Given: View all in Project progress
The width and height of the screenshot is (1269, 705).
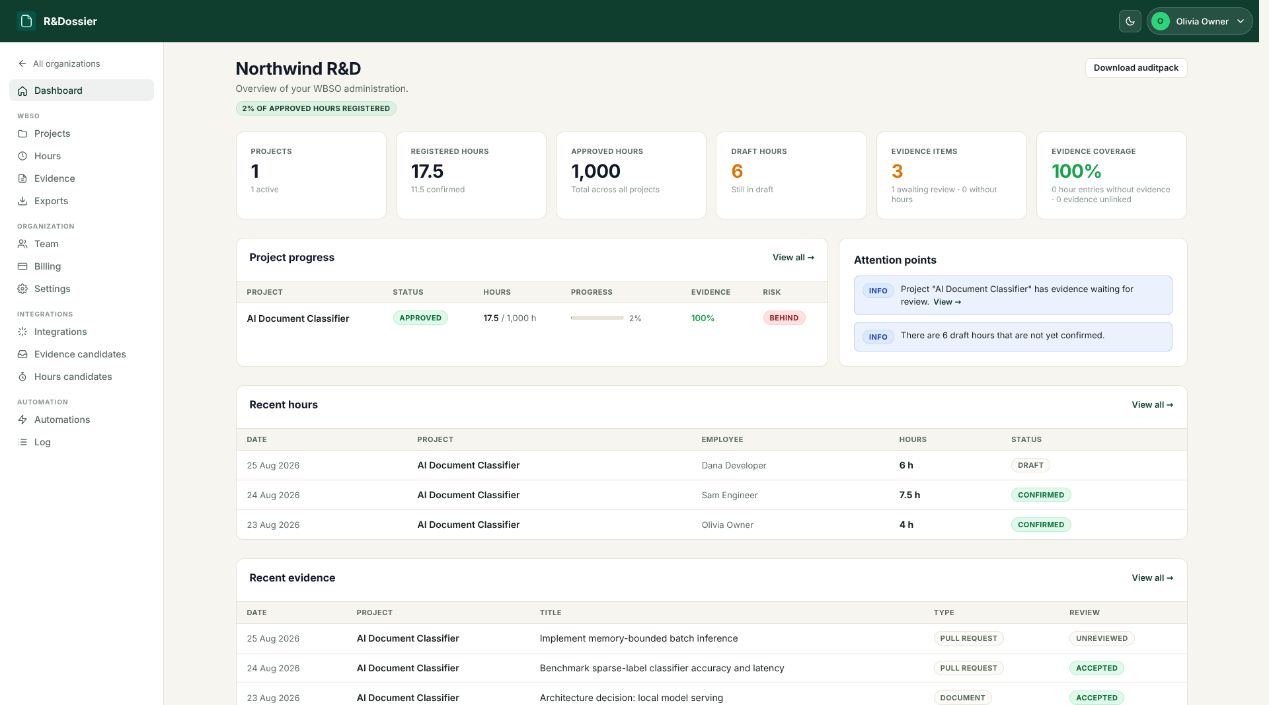Looking at the screenshot, I should pos(793,258).
